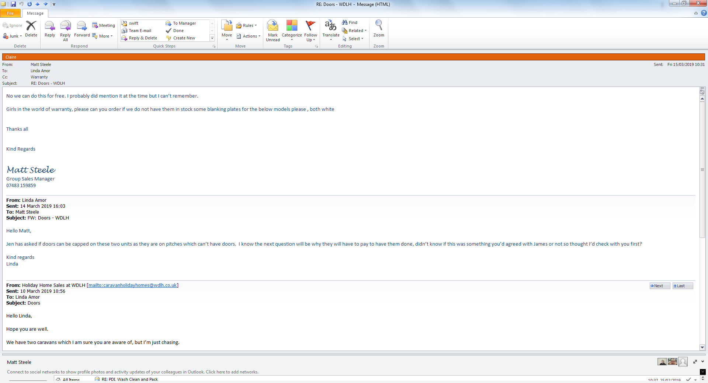Viewport: 708px width, 383px height.
Task: Choose Create New quick step
Action: tap(181, 38)
